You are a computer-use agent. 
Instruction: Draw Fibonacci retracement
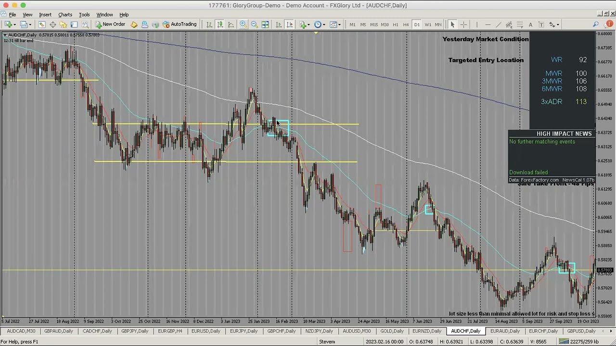pyautogui.click(x=520, y=25)
